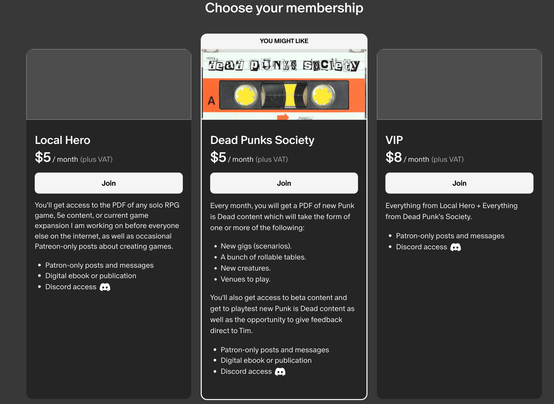
Task: Click the side 'A' letter on cassette
Action: [x=211, y=100]
